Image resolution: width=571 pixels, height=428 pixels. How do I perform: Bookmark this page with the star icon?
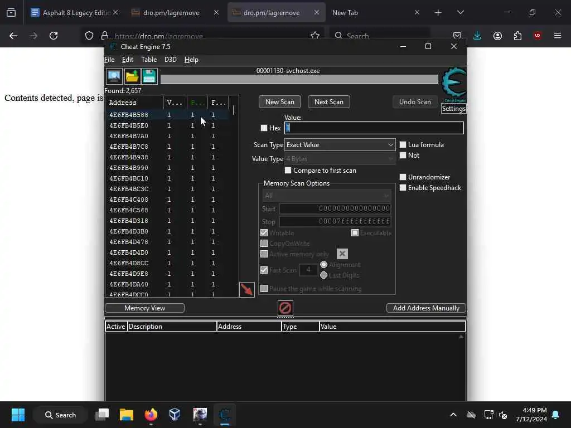(x=315, y=36)
